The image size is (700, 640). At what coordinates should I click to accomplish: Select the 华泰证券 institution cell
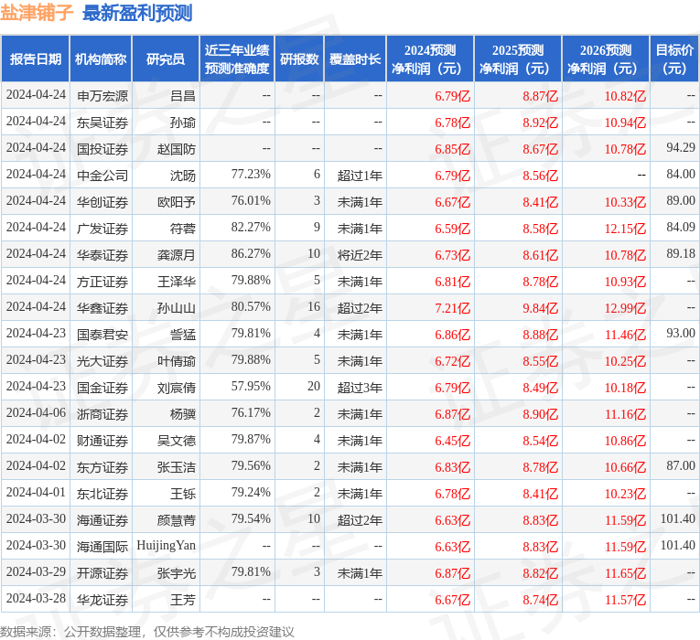pyautogui.click(x=102, y=255)
